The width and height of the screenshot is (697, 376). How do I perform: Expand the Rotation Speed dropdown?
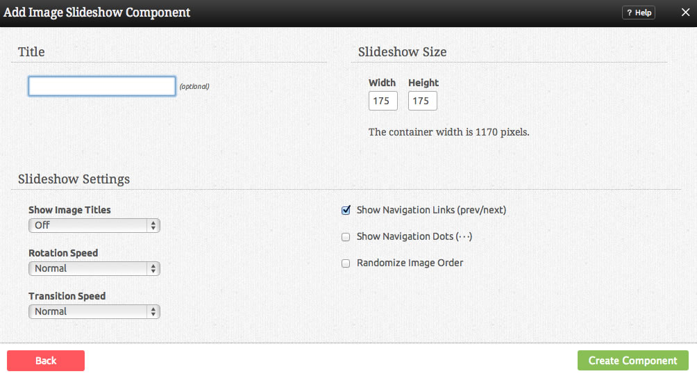point(94,268)
